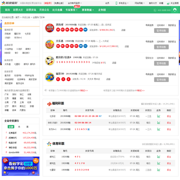Click the 福利彩票 section logo icon
The height and width of the screenshot is (180, 180).
pyautogui.click(x=49, y=103)
